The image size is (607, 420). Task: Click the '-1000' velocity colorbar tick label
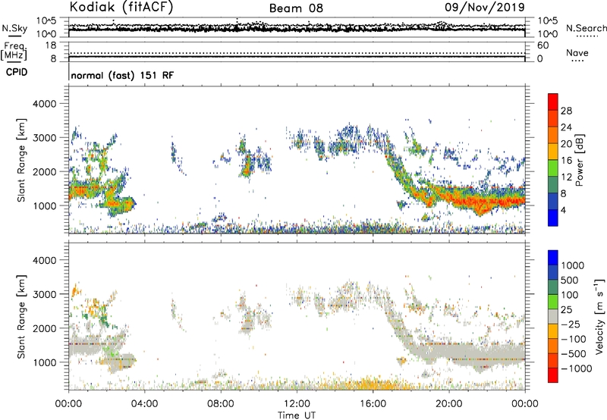[576, 368]
